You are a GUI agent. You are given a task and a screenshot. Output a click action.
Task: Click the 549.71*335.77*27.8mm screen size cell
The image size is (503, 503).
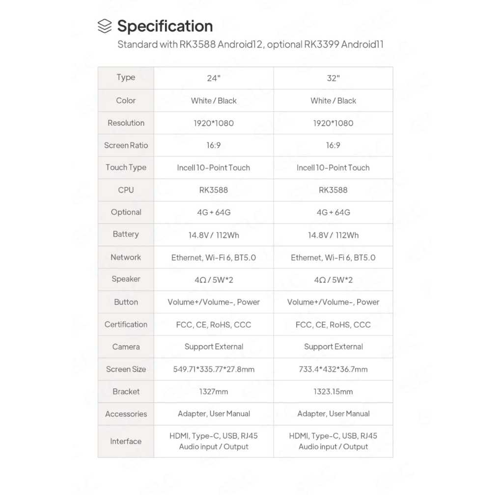(x=214, y=369)
